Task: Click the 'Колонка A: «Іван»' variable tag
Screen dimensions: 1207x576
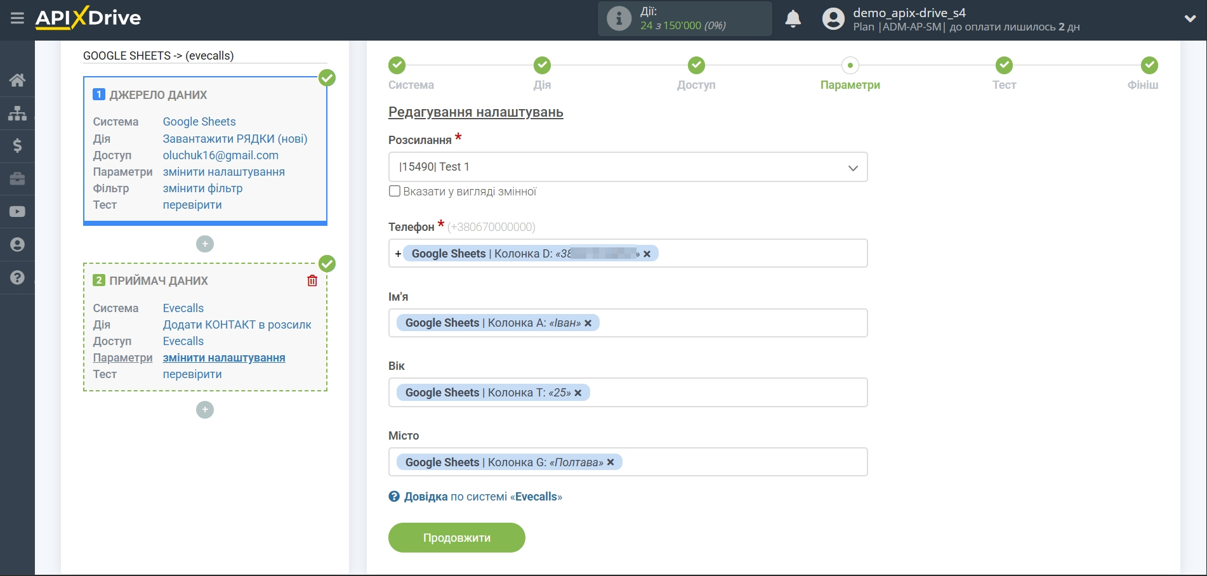Action: (498, 323)
